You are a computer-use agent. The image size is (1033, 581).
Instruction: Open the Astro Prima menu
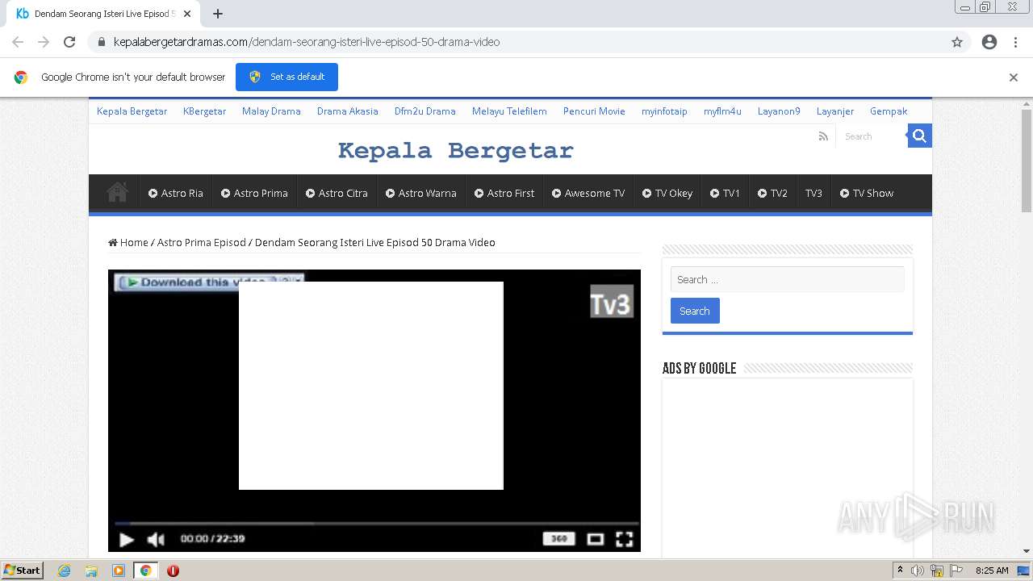pos(254,193)
